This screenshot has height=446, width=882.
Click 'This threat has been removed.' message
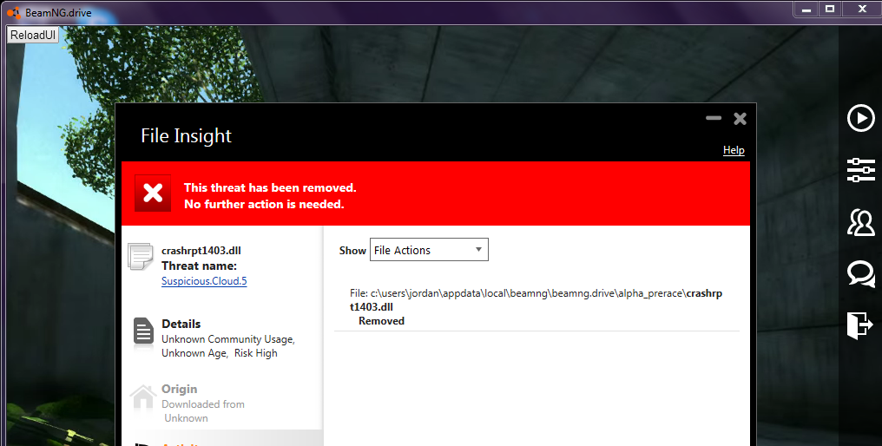[x=270, y=187]
